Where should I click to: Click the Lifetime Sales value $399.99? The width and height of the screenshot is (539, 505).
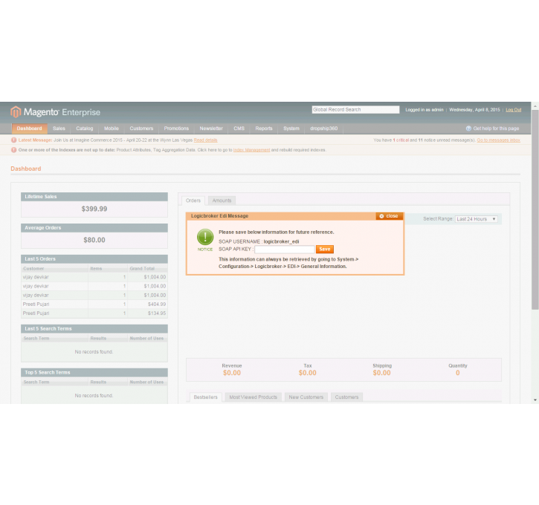94,209
